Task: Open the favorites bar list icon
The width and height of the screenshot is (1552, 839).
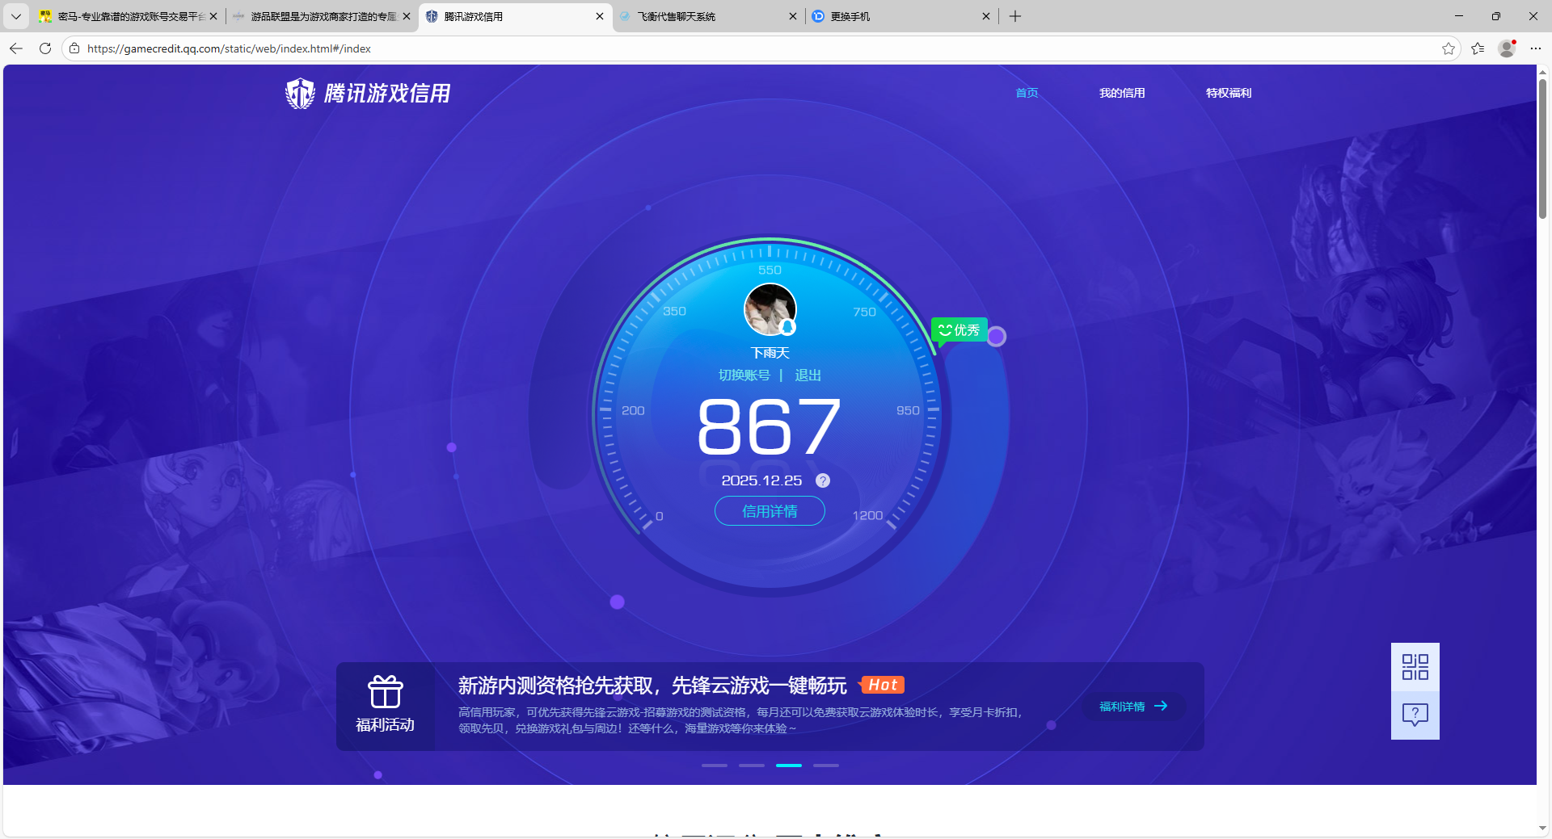Action: [x=1478, y=48]
